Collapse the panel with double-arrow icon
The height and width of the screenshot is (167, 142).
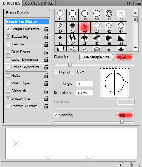[129, 3]
